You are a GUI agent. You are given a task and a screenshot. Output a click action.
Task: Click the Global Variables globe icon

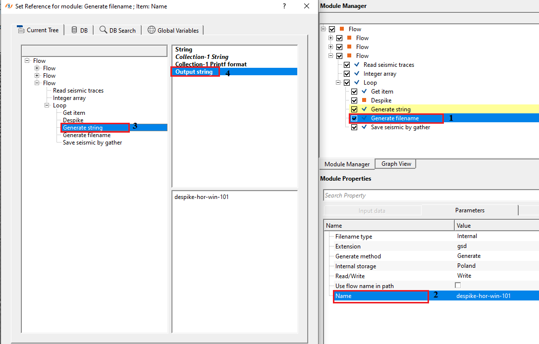click(152, 30)
